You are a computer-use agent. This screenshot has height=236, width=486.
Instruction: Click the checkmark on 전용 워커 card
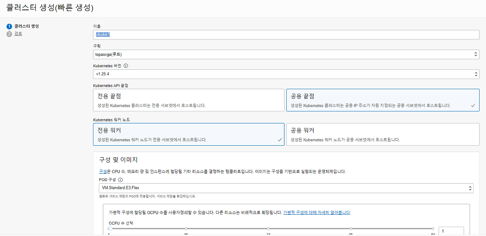[x=280, y=140]
